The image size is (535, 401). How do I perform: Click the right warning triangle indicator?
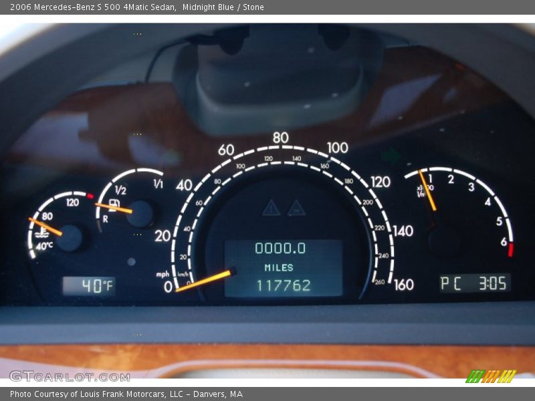[296, 208]
